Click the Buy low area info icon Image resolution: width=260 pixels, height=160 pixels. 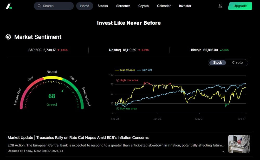[118, 109]
